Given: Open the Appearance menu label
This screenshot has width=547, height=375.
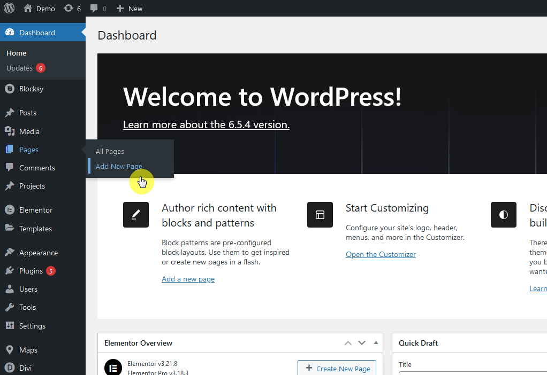Looking at the screenshot, I should pos(39,253).
